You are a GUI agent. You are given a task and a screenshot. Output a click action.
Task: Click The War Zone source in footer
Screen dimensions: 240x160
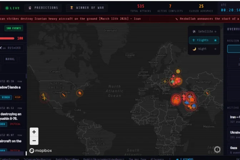click(137, 159)
